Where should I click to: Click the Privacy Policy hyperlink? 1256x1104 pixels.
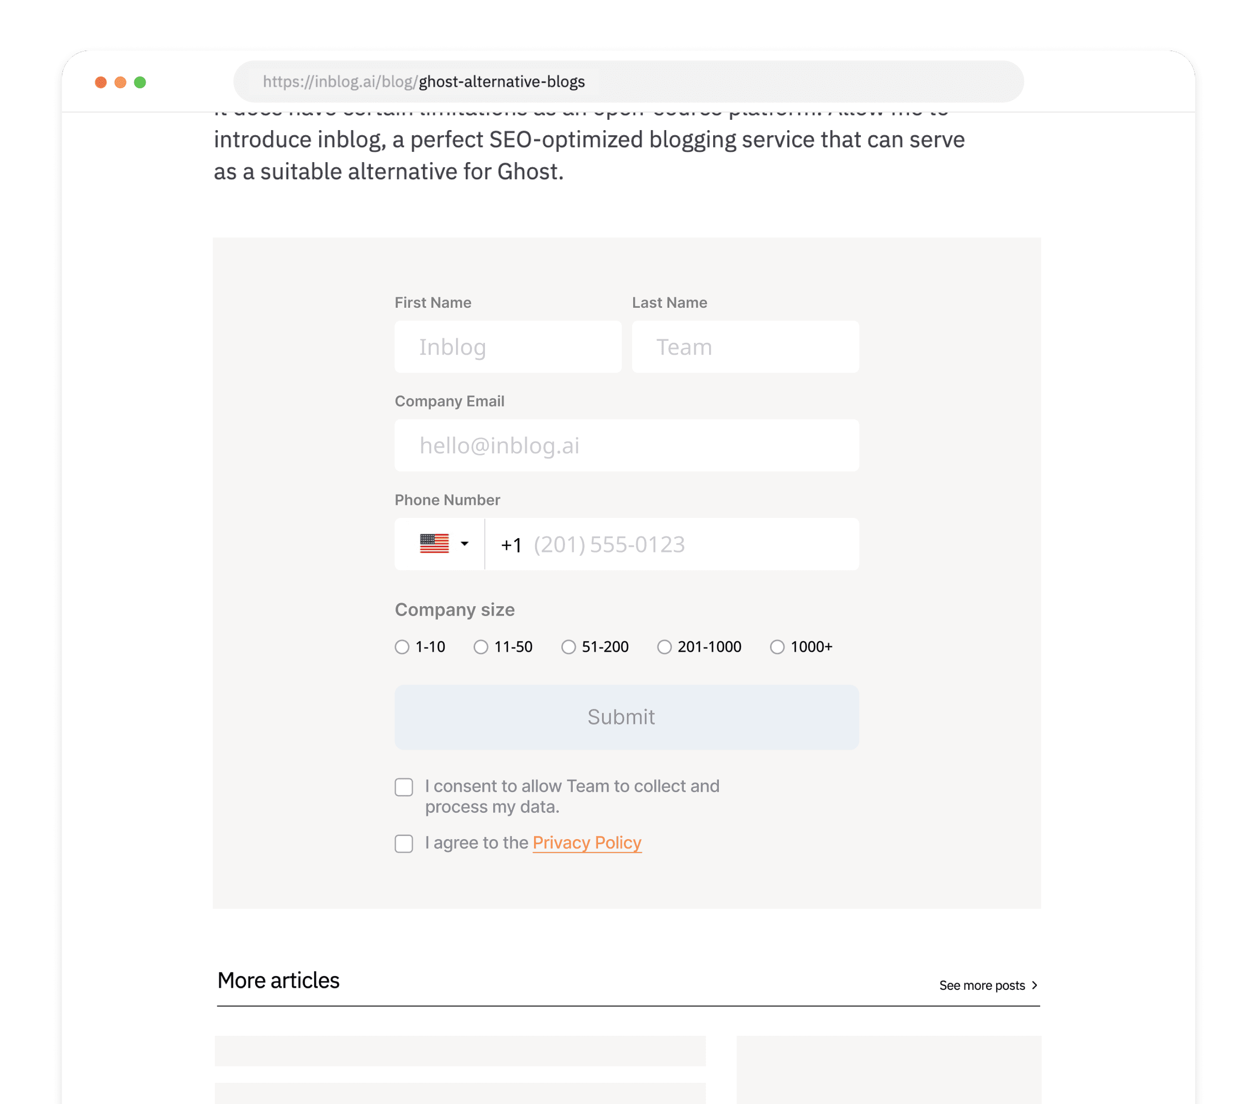(x=587, y=842)
